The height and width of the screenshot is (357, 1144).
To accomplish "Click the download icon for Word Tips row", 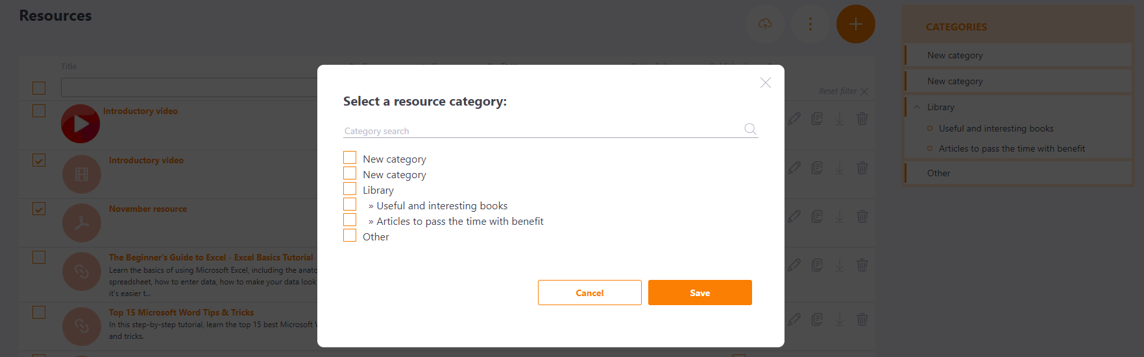I will tap(840, 319).
